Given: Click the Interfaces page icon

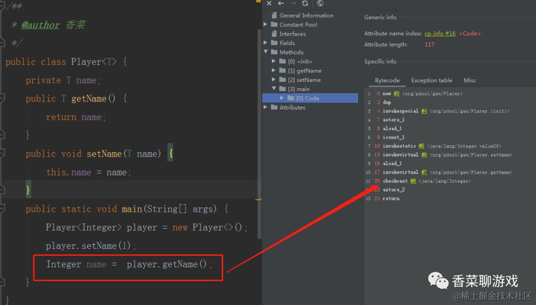Looking at the screenshot, I should 274,33.
